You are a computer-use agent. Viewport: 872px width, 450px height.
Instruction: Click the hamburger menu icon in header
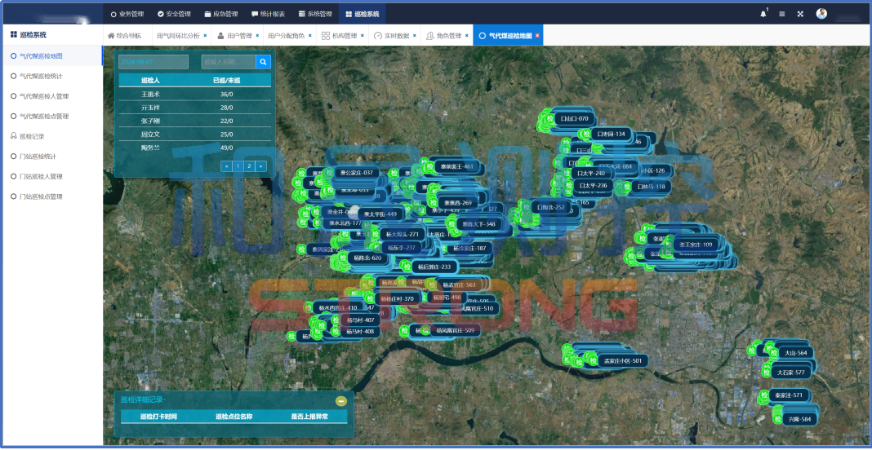[x=782, y=14]
